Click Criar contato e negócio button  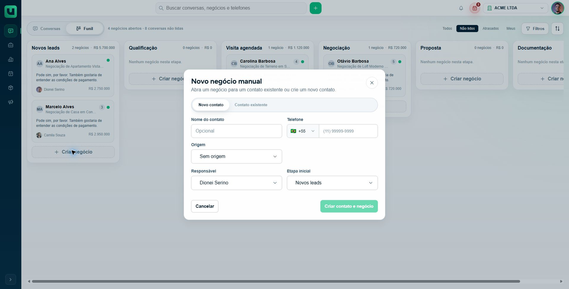coord(349,206)
